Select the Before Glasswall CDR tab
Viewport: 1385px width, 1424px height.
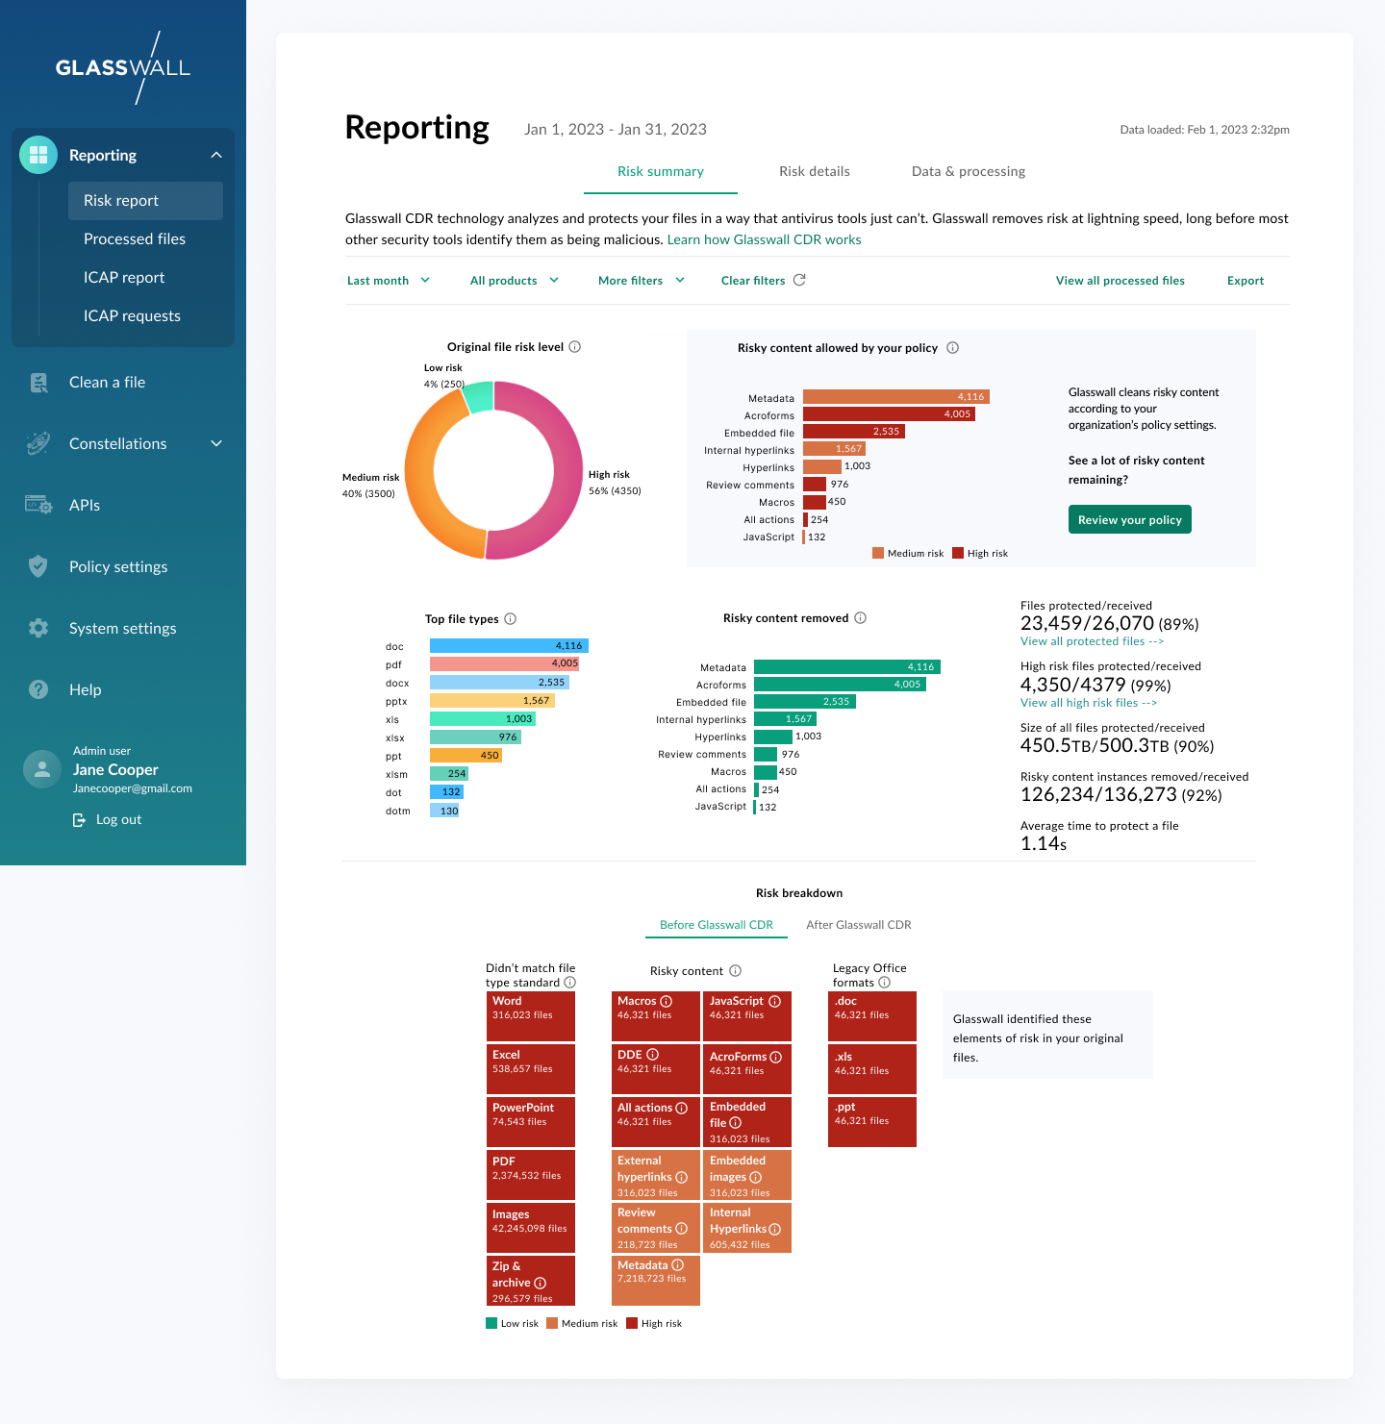717,925
